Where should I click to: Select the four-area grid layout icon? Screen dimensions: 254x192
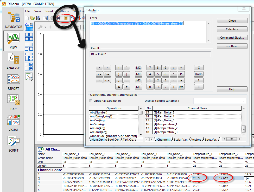[x=29, y=37]
